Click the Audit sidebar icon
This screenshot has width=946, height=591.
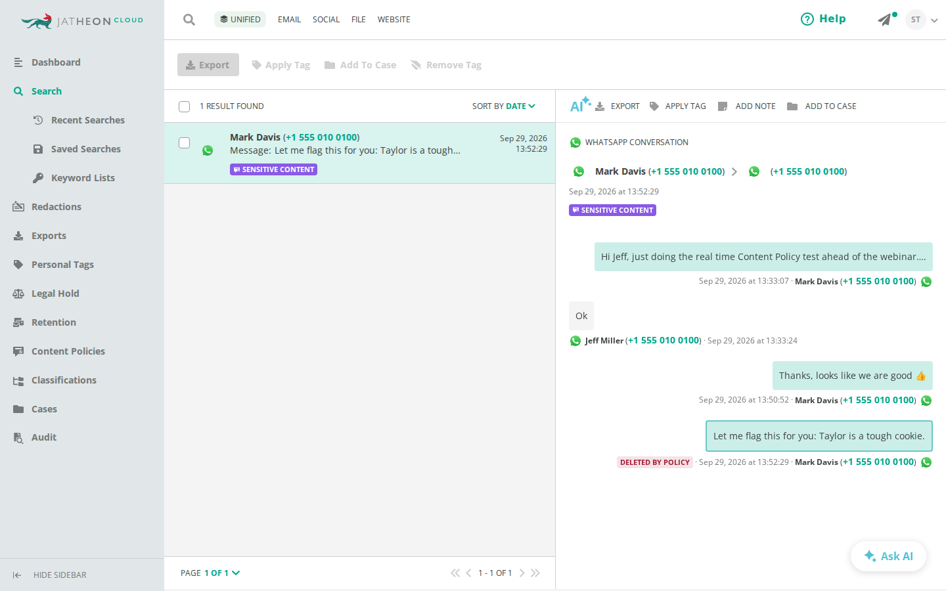coord(18,437)
